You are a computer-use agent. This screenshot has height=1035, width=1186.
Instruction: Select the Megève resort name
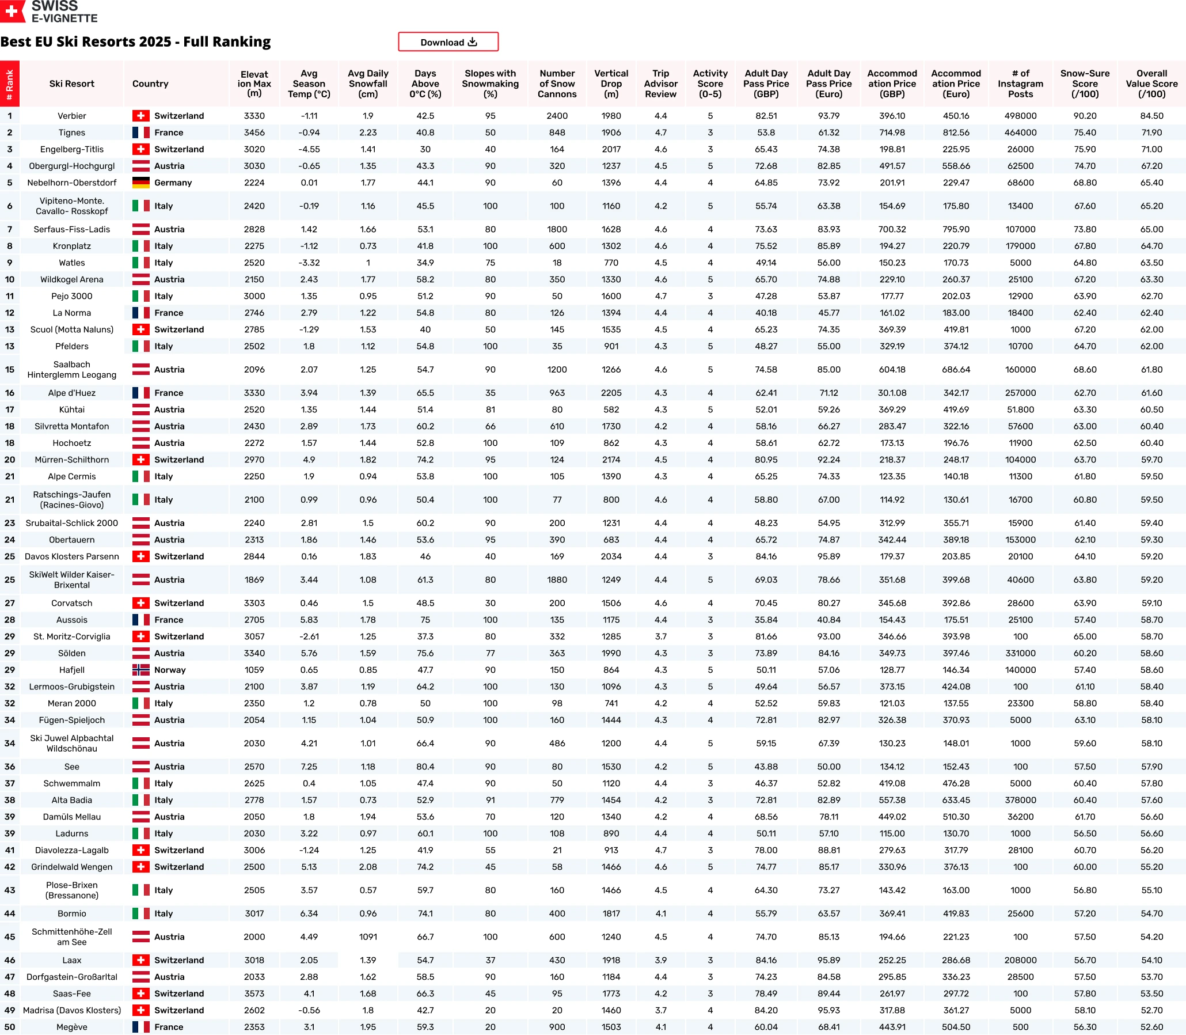click(x=71, y=1027)
